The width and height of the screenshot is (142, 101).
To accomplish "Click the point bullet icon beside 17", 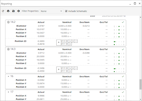I will [8, 92].
